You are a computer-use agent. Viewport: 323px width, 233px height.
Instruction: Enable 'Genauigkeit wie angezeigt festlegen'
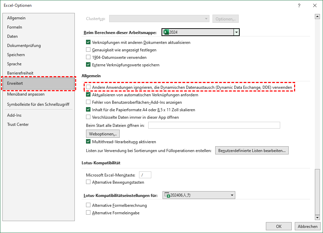(88, 49)
